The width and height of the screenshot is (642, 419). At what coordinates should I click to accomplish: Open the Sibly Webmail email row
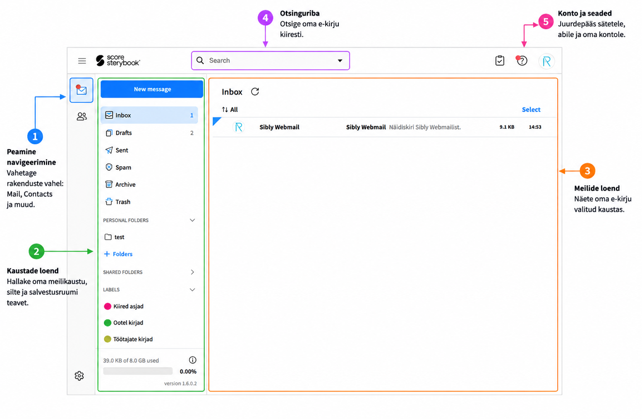pos(385,127)
